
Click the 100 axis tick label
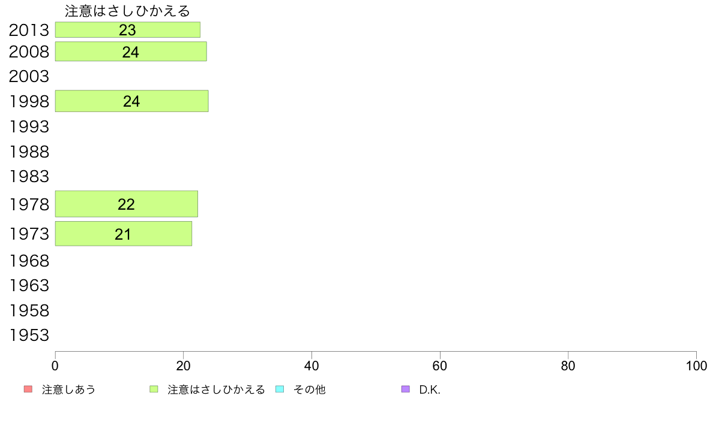click(x=696, y=366)
